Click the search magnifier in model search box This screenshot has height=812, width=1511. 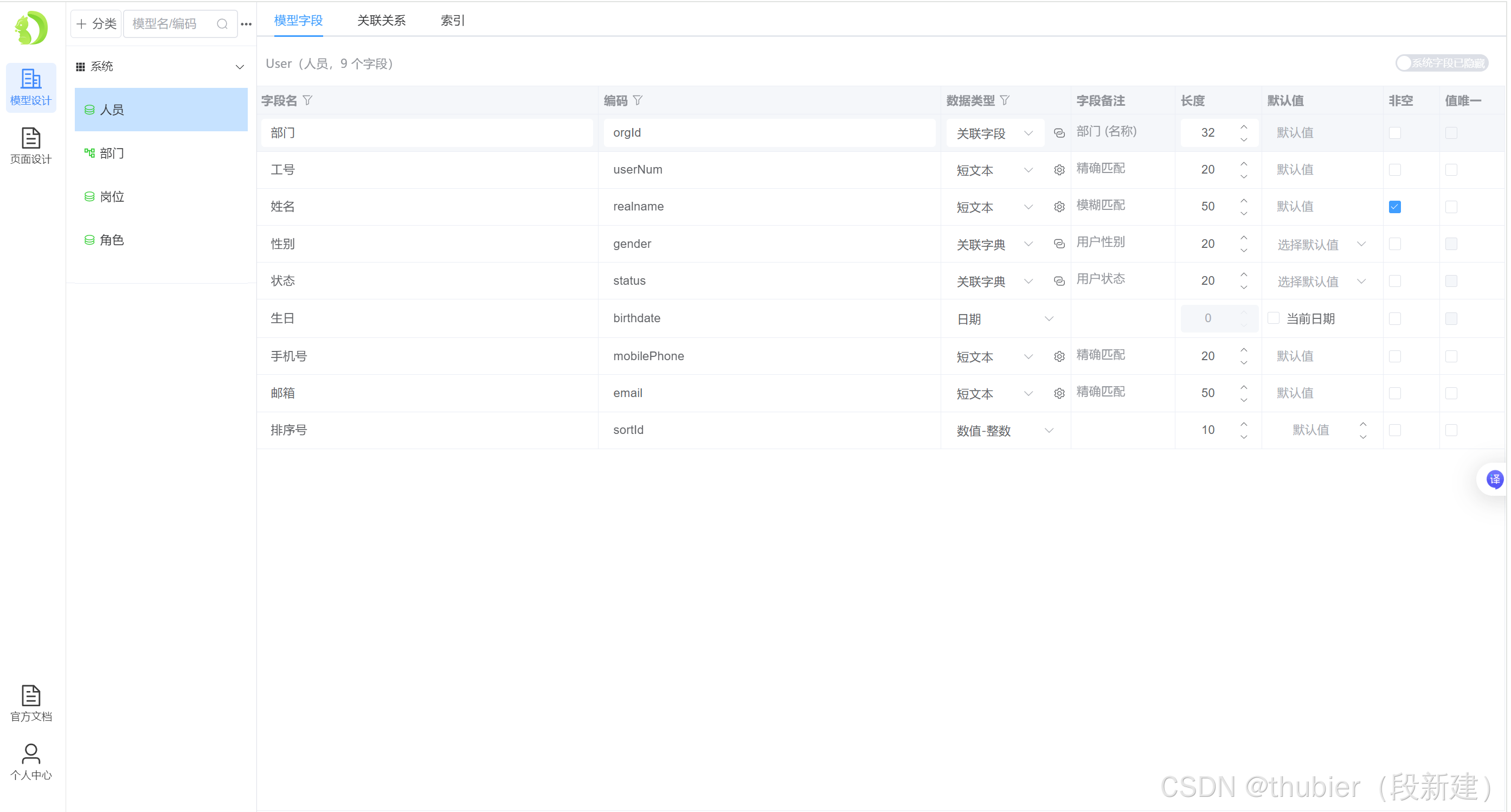pos(222,24)
